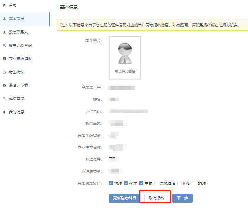Tick the 历史 subject checkbox
The width and height of the screenshot is (248, 219).
point(179,183)
